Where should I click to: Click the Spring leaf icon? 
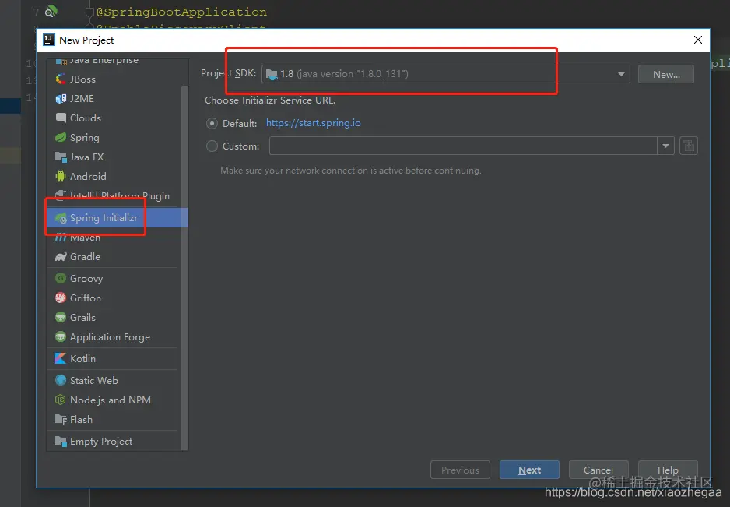point(61,138)
